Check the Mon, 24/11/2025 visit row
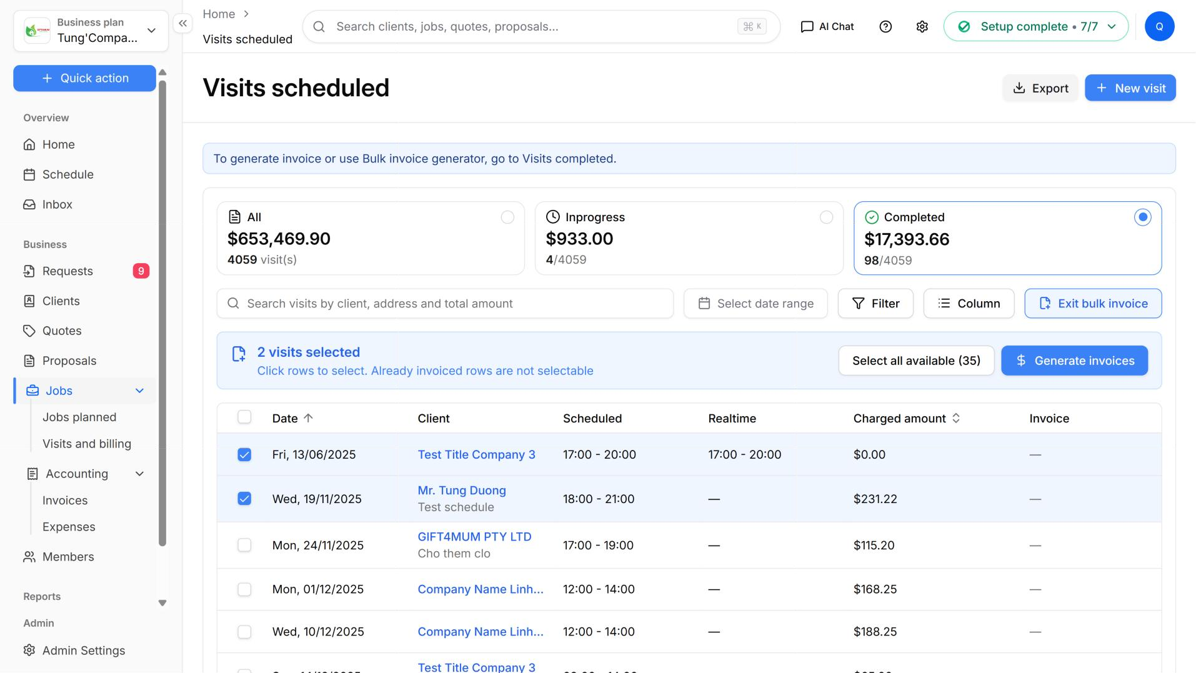This screenshot has height=673, width=1196. click(244, 546)
